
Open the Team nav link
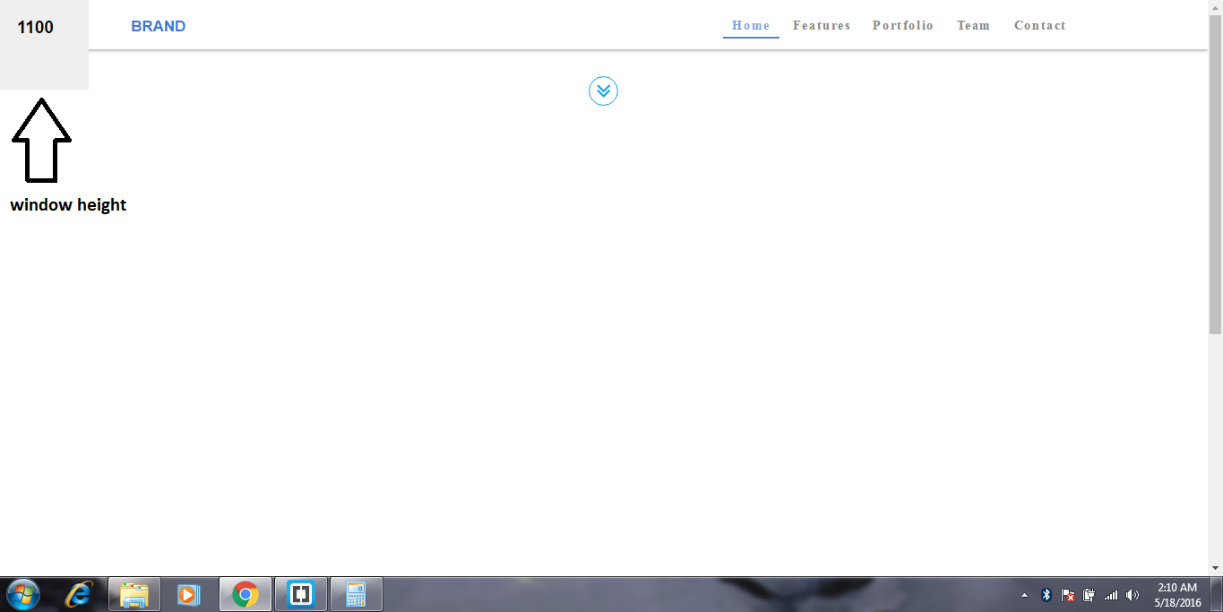(973, 26)
